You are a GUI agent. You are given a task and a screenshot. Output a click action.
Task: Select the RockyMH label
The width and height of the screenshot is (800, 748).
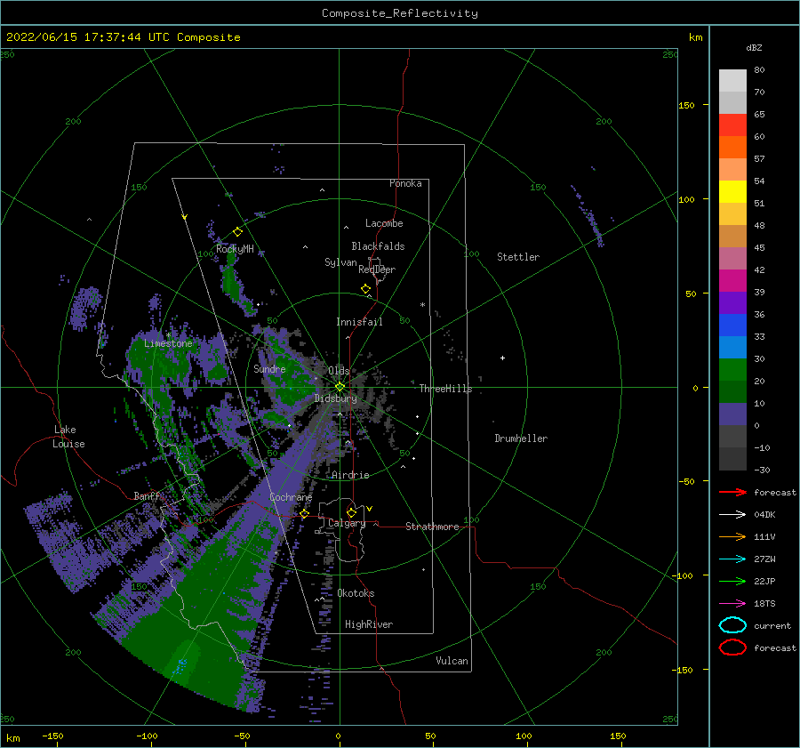235,249
